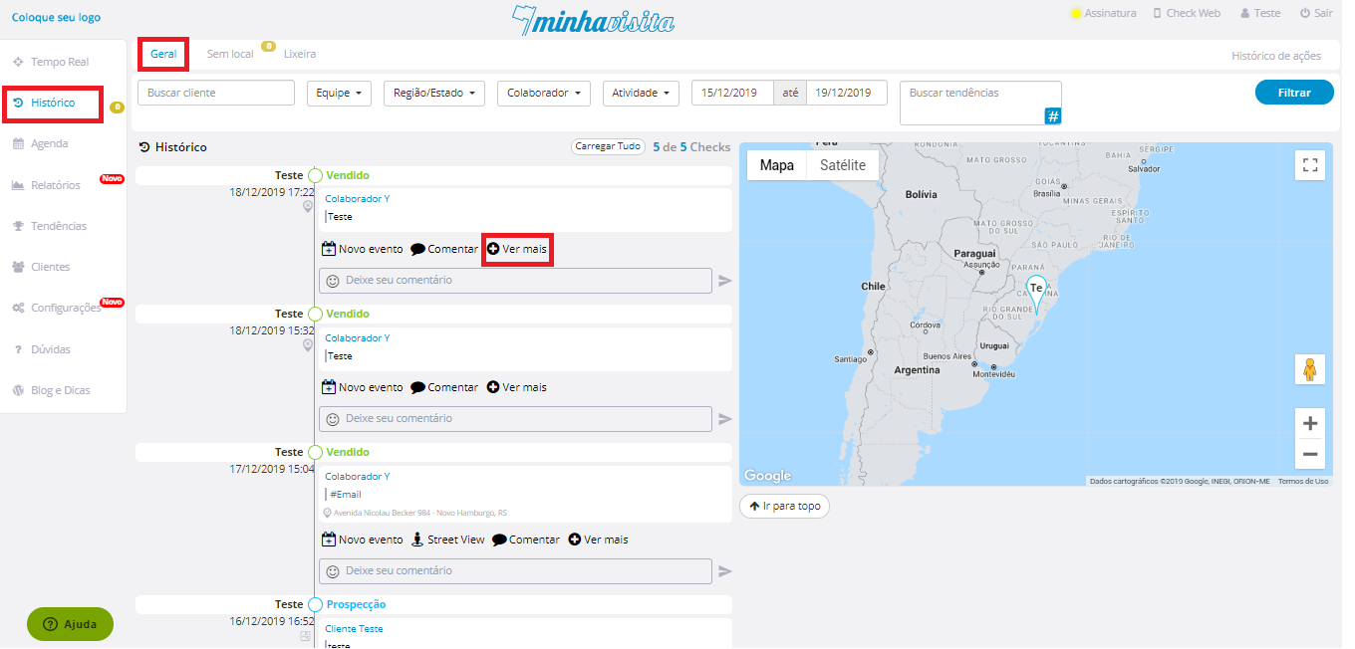Open the Região/Estado dropdown filter
Image resolution: width=1355 pixels, height=649 pixels.
tap(433, 93)
